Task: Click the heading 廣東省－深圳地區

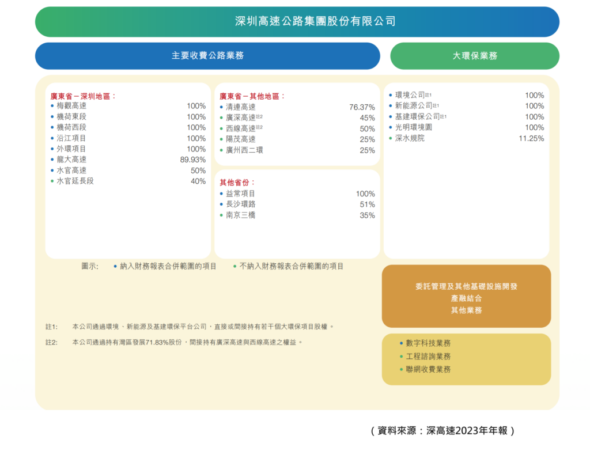Action: pyautogui.click(x=83, y=96)
